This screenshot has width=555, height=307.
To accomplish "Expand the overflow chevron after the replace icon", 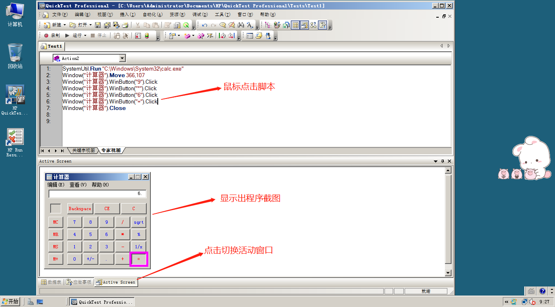I will [258, 27].
